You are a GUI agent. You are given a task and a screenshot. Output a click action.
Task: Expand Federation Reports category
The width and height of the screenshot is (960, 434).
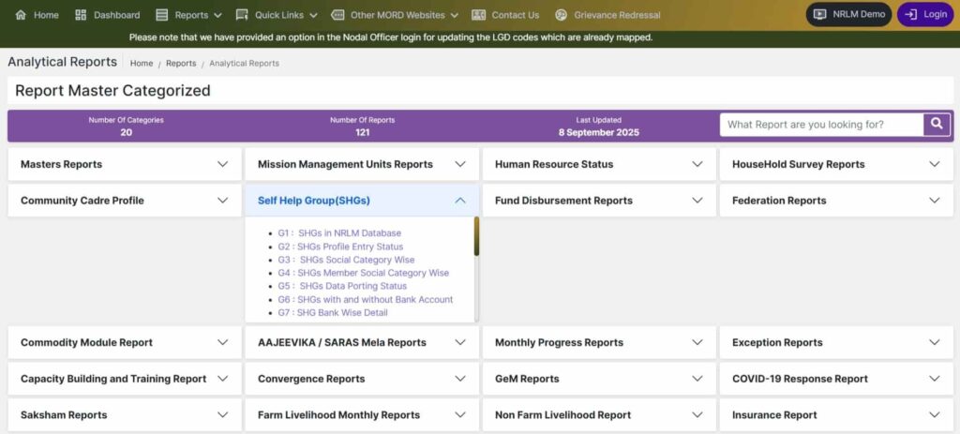[x=836, y=201]
